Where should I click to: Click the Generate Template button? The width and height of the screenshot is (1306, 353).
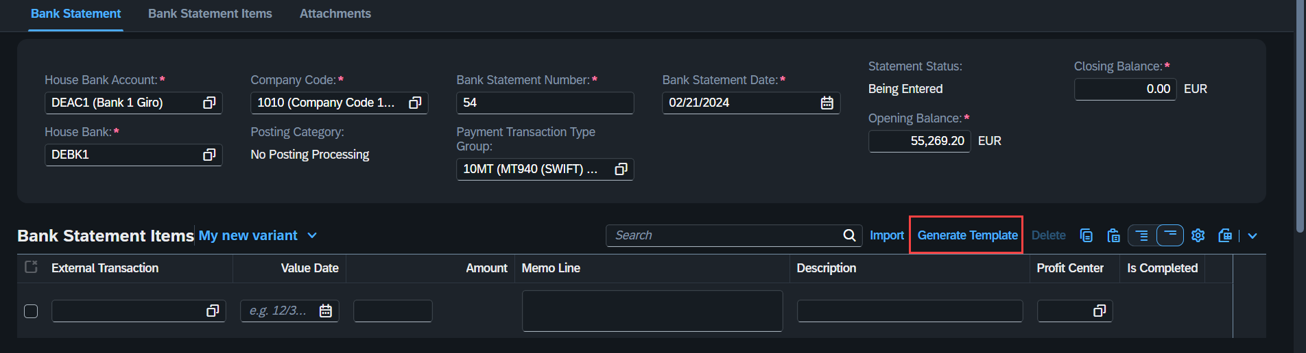coord(967,235)
